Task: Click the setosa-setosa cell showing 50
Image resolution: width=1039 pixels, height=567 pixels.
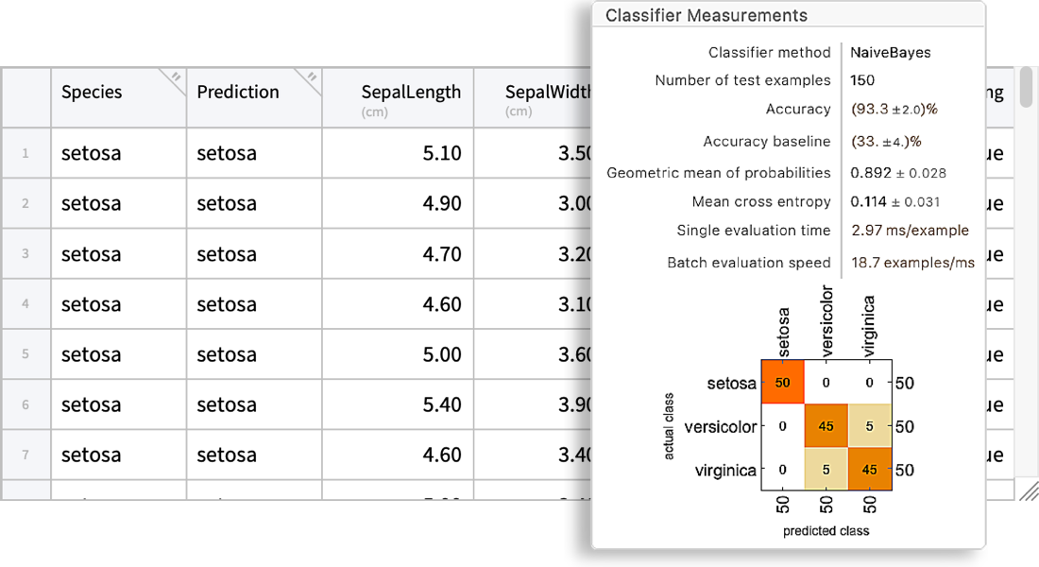Action: [782, 383]
